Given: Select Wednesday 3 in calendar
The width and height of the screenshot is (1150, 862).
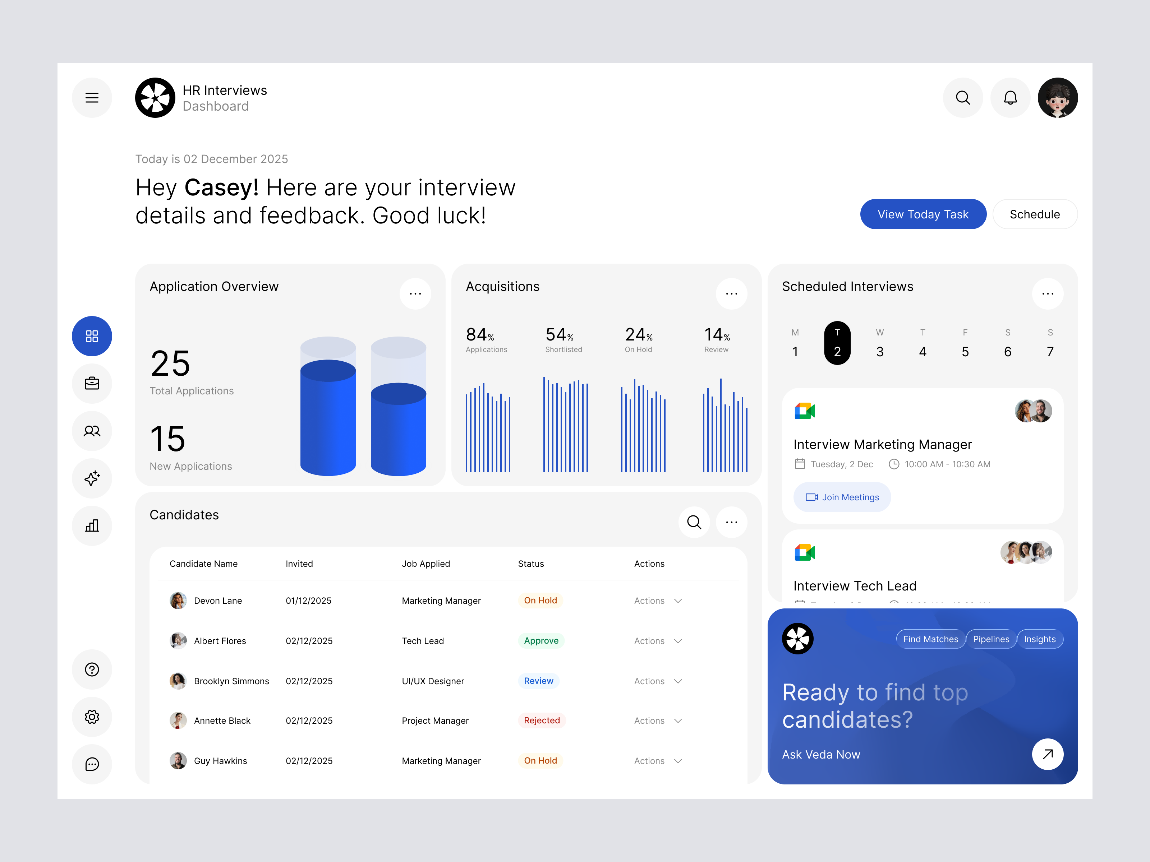Looking at the screenshot, I should point(880,343).
